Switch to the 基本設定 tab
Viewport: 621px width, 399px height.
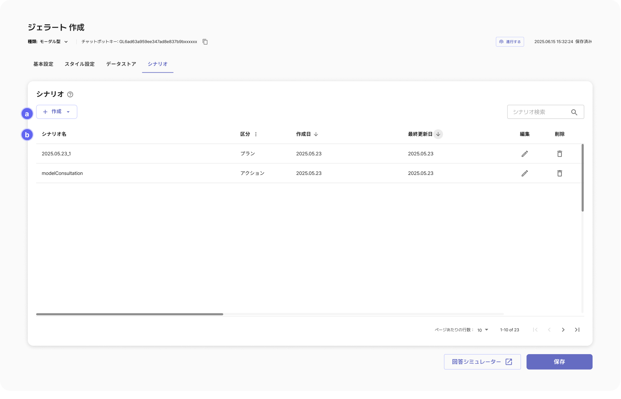[43, 64]
